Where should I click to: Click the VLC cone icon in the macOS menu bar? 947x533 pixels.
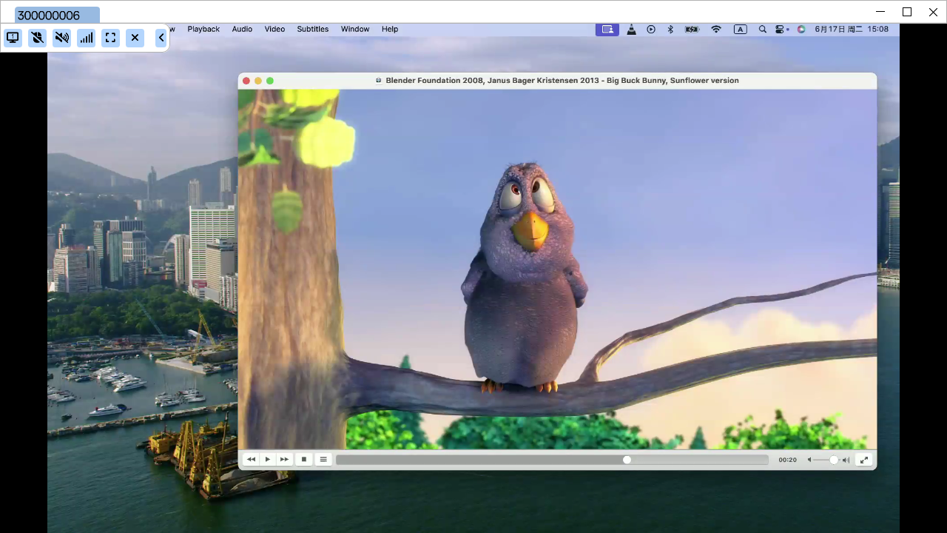tap(631, 30)
